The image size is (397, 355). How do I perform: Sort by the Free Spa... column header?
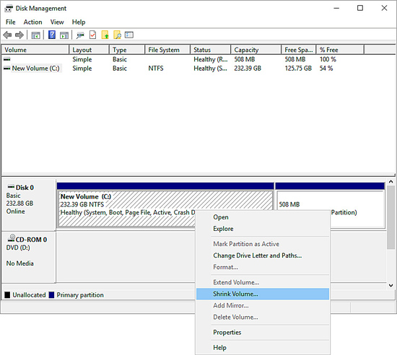click(299, 50)
